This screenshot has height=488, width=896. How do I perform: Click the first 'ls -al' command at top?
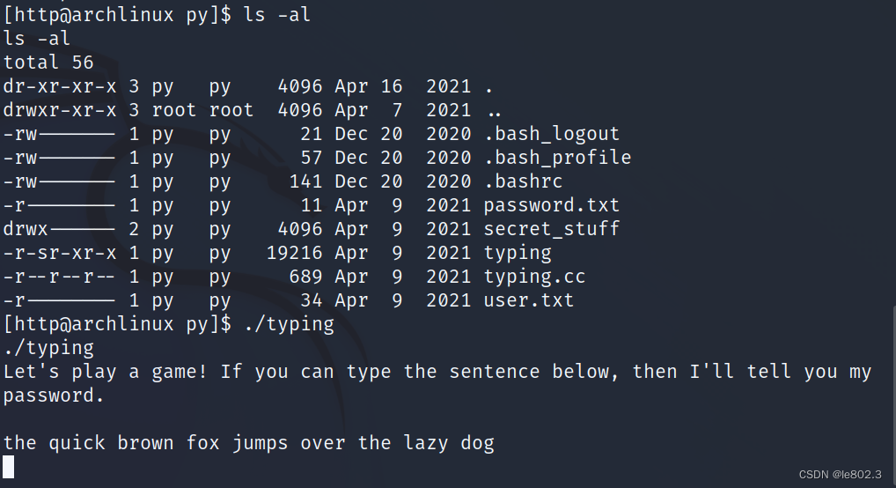[277, 14]
